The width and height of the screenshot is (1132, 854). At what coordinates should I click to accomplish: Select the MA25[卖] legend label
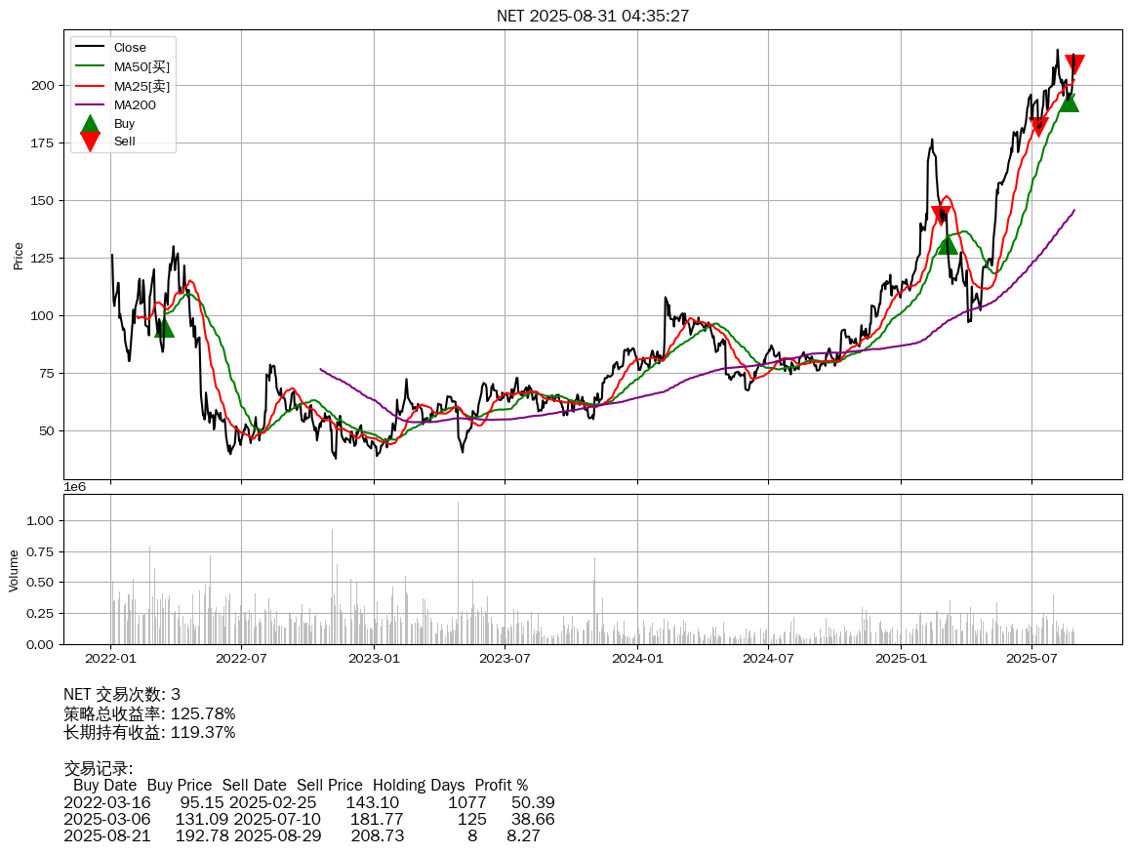tap(141, 86)
